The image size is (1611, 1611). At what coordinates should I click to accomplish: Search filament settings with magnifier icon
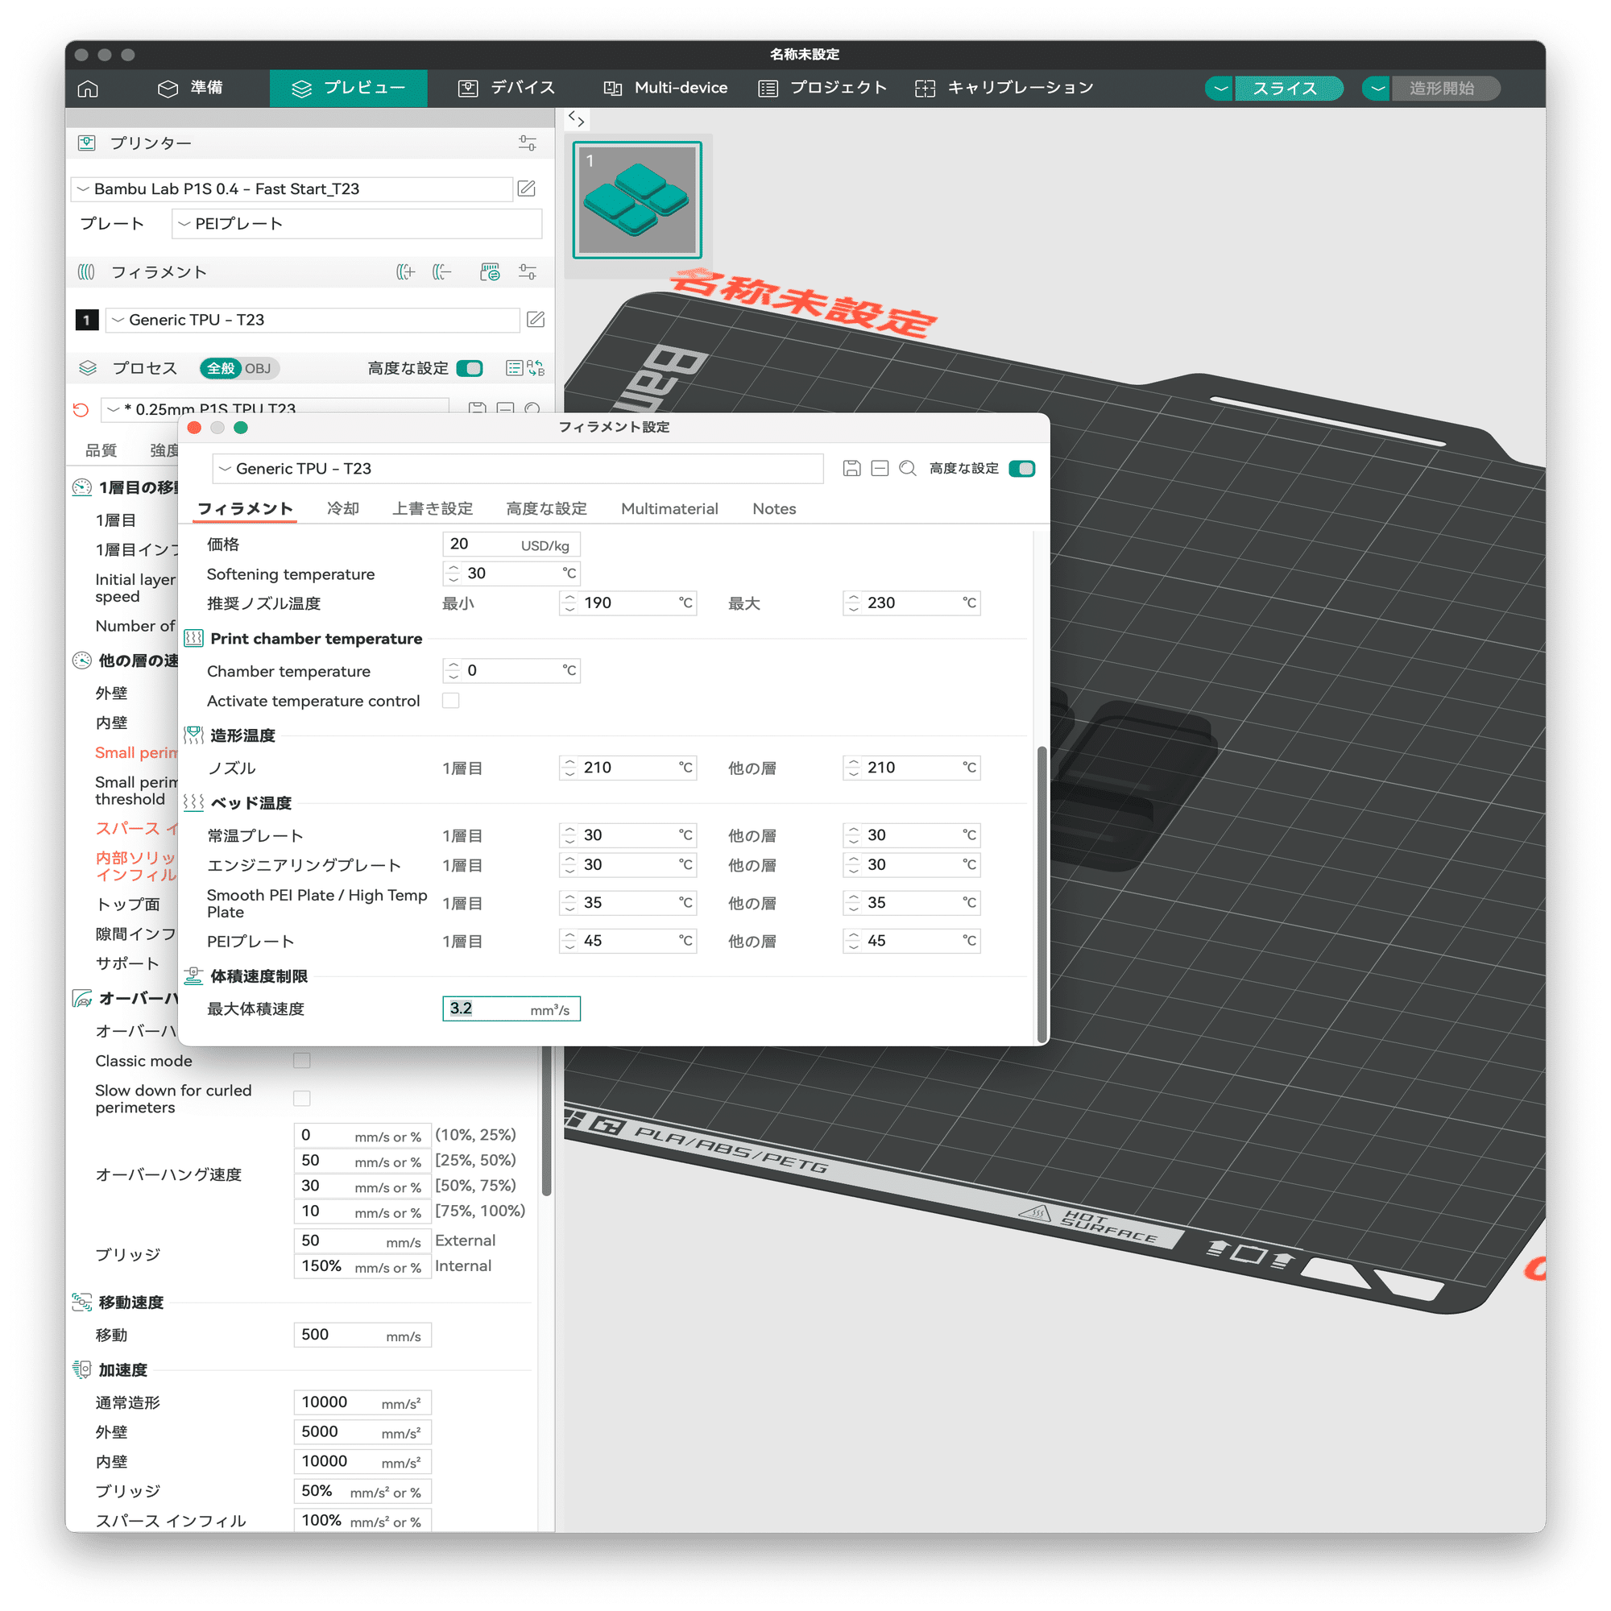(908, 468)
